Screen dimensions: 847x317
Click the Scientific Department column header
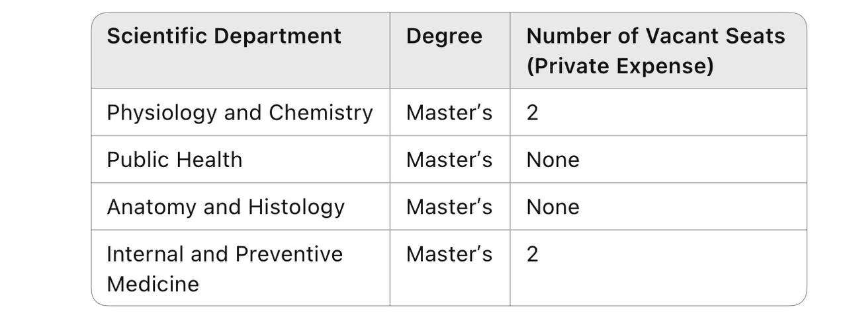[224, 36]
